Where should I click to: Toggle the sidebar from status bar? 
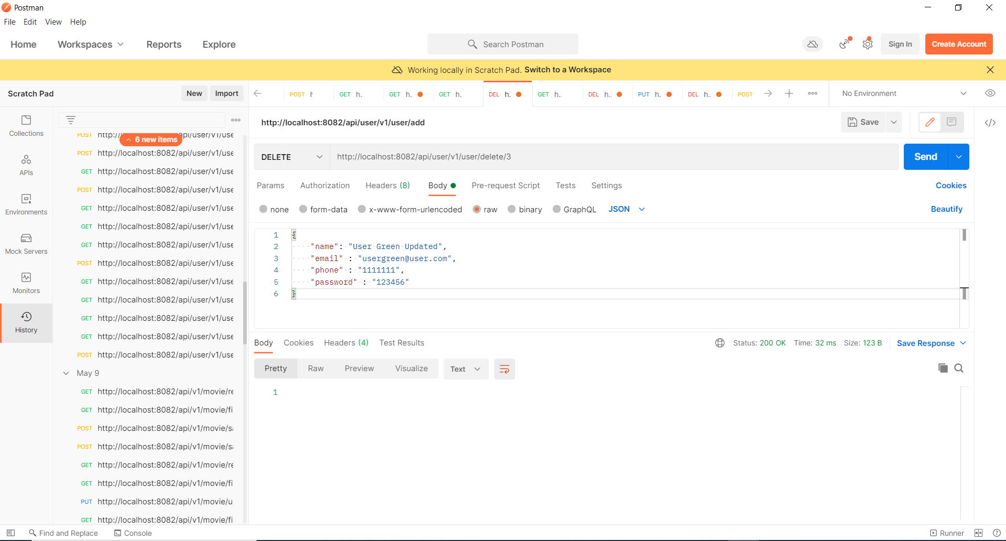[x=10, y=533]
